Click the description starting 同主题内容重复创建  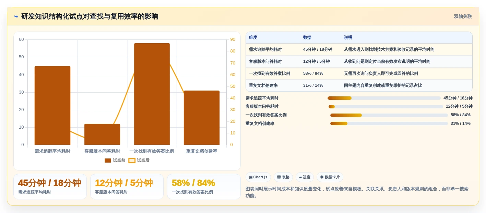(383, 85)
